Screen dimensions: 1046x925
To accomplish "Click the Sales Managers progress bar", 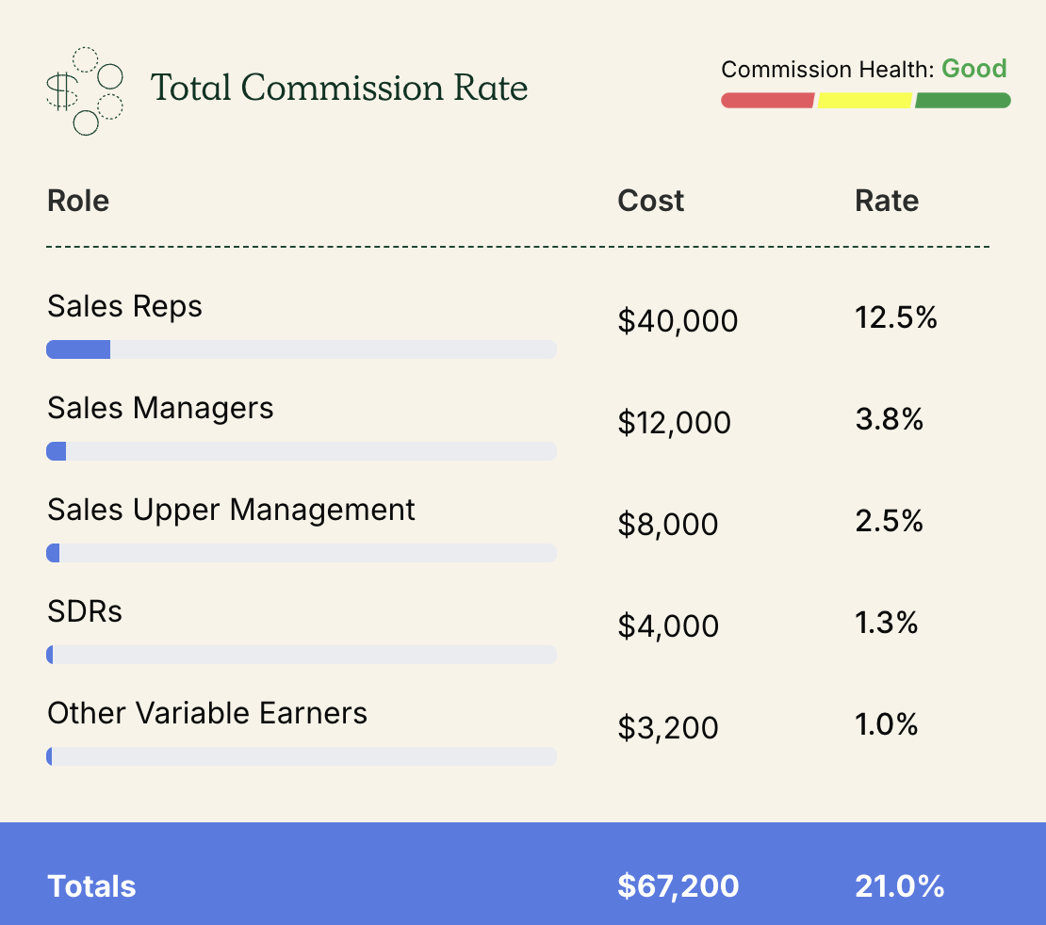I will (302, 451).
